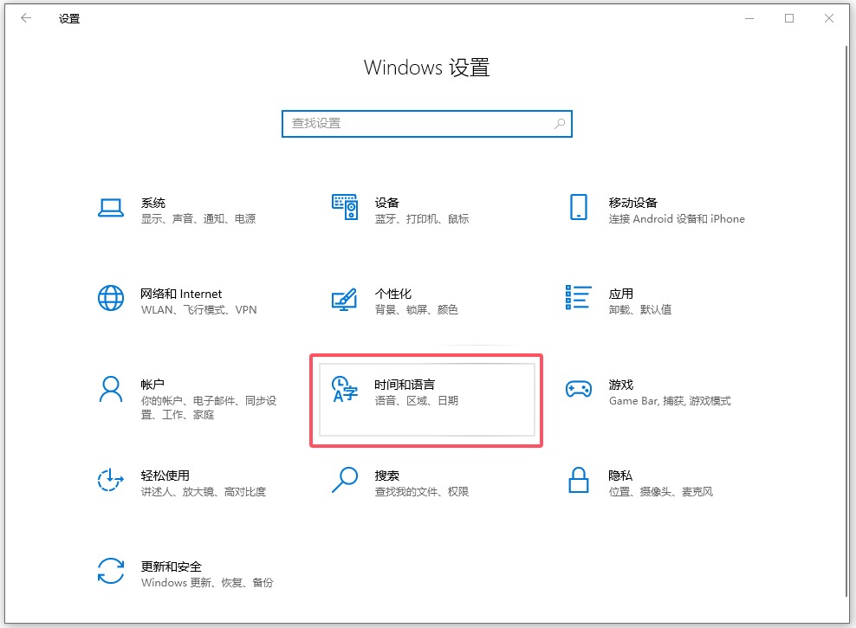Click the 隐私 padlock icon

coord(578,480)
